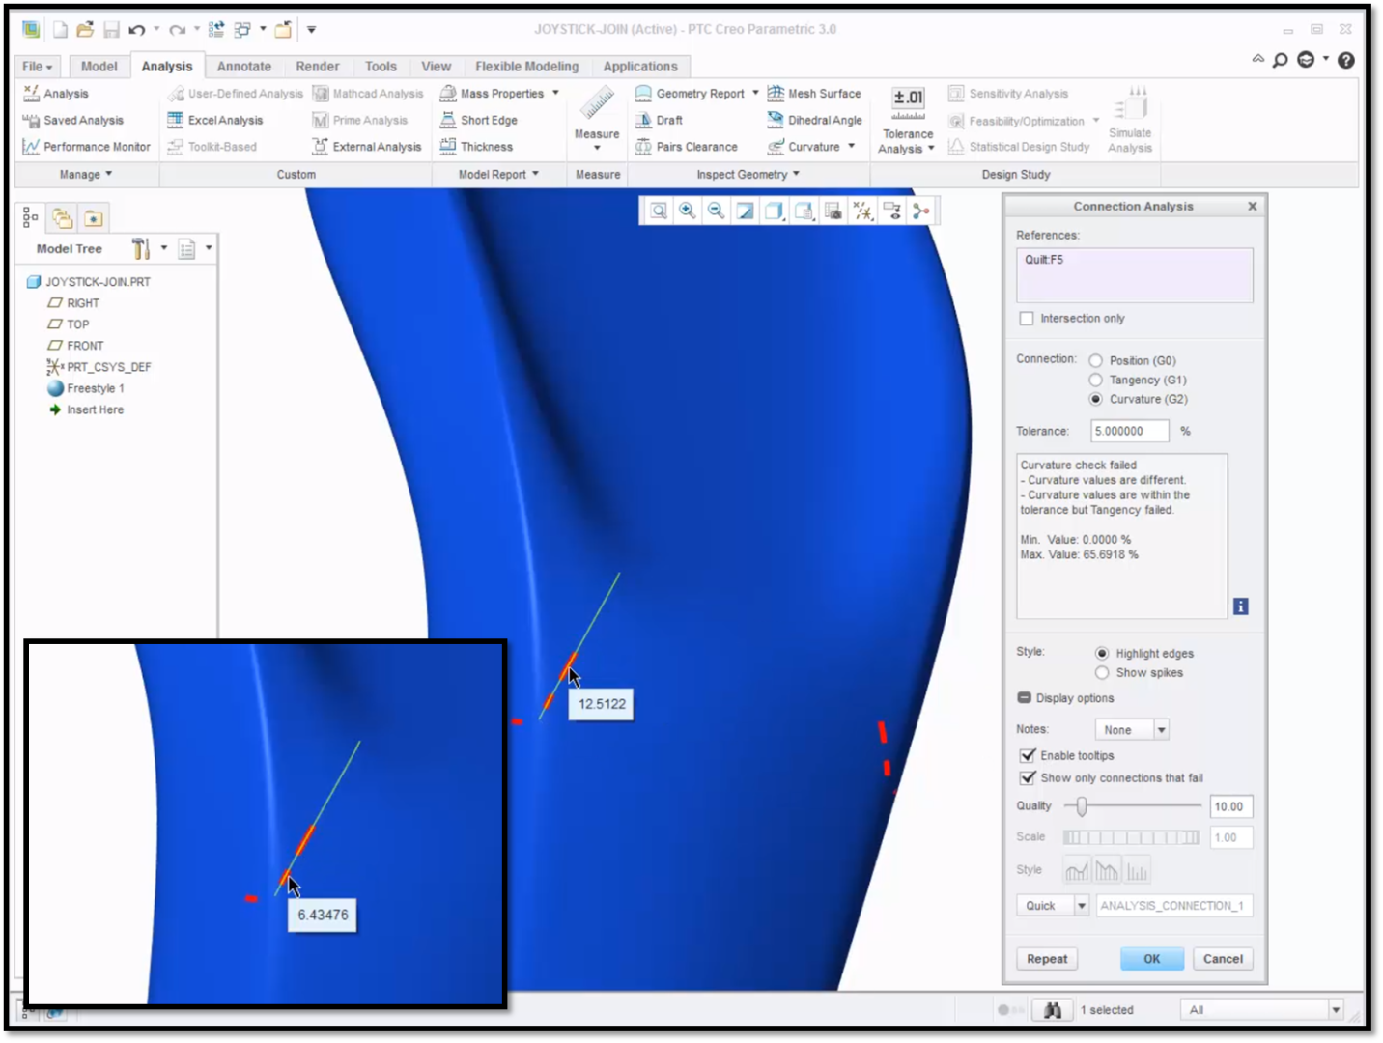The width and height of the screenshot is (1383, 1043).
Task: Open the Notes dropdown set to None
Action: 1132,730
